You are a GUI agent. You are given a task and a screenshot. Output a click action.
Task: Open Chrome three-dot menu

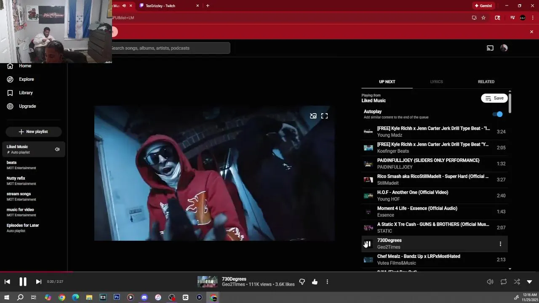533,18
